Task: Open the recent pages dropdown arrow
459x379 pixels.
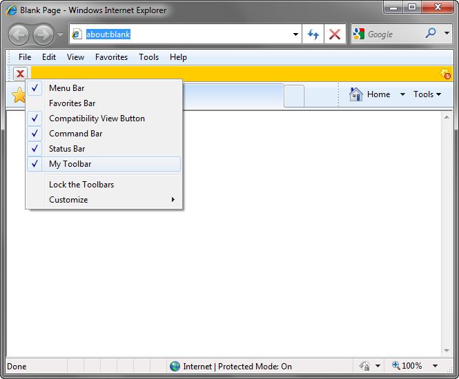Action: tap(60, 34)
